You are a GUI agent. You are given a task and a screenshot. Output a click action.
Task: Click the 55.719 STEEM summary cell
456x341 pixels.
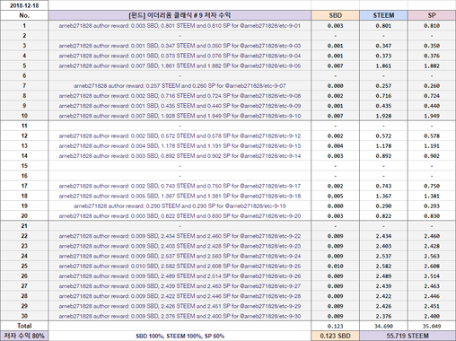point(408,336)
